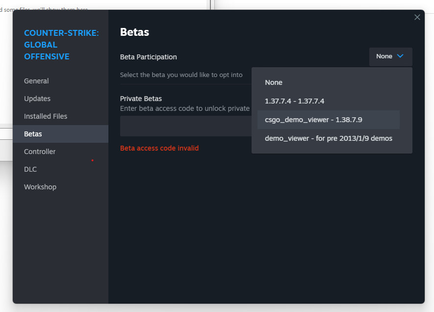
Task: View the DLC section
Action: click(x=30, y=169)
